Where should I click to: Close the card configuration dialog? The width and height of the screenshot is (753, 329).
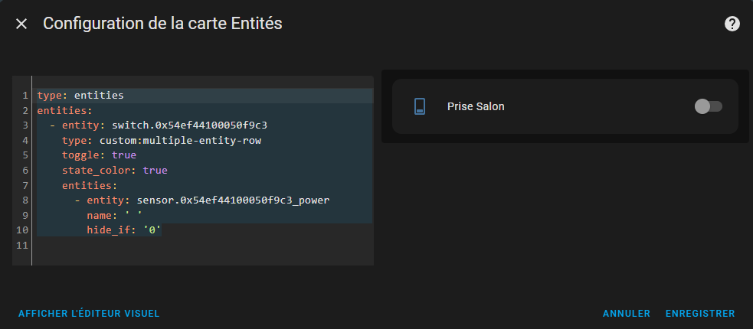(x=21, y=24)
